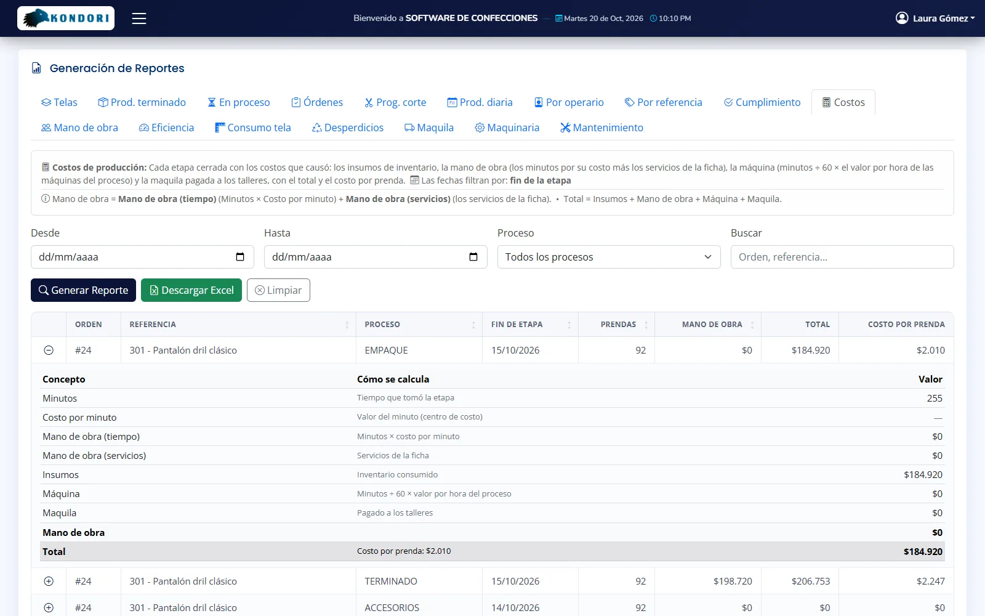The height and width of the screenshot is (616, 985).
Task: Sort table by Mano de obra column
Action: coord(708,325)
